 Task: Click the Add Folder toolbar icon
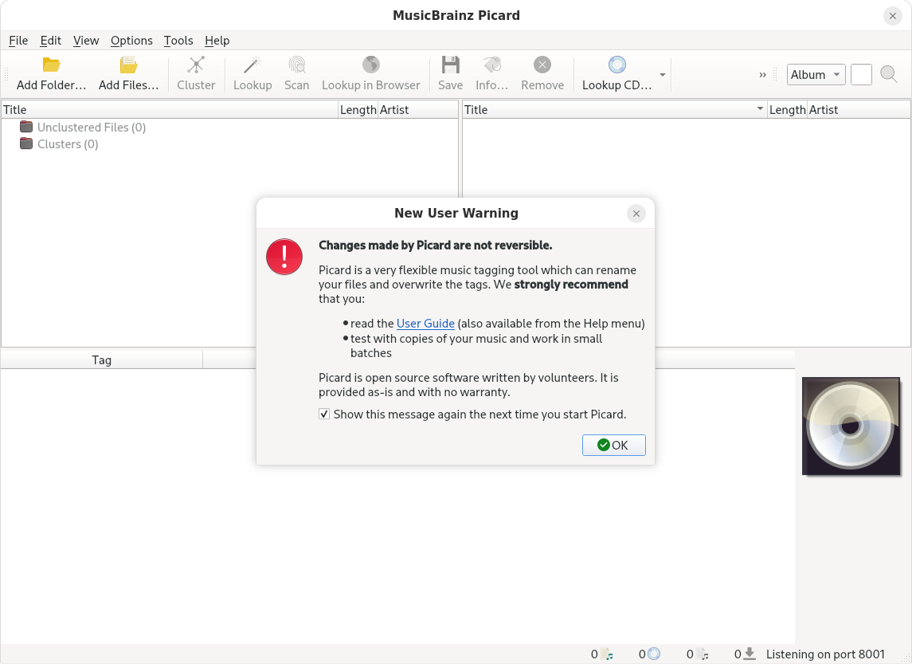click(x=51, y=65)
